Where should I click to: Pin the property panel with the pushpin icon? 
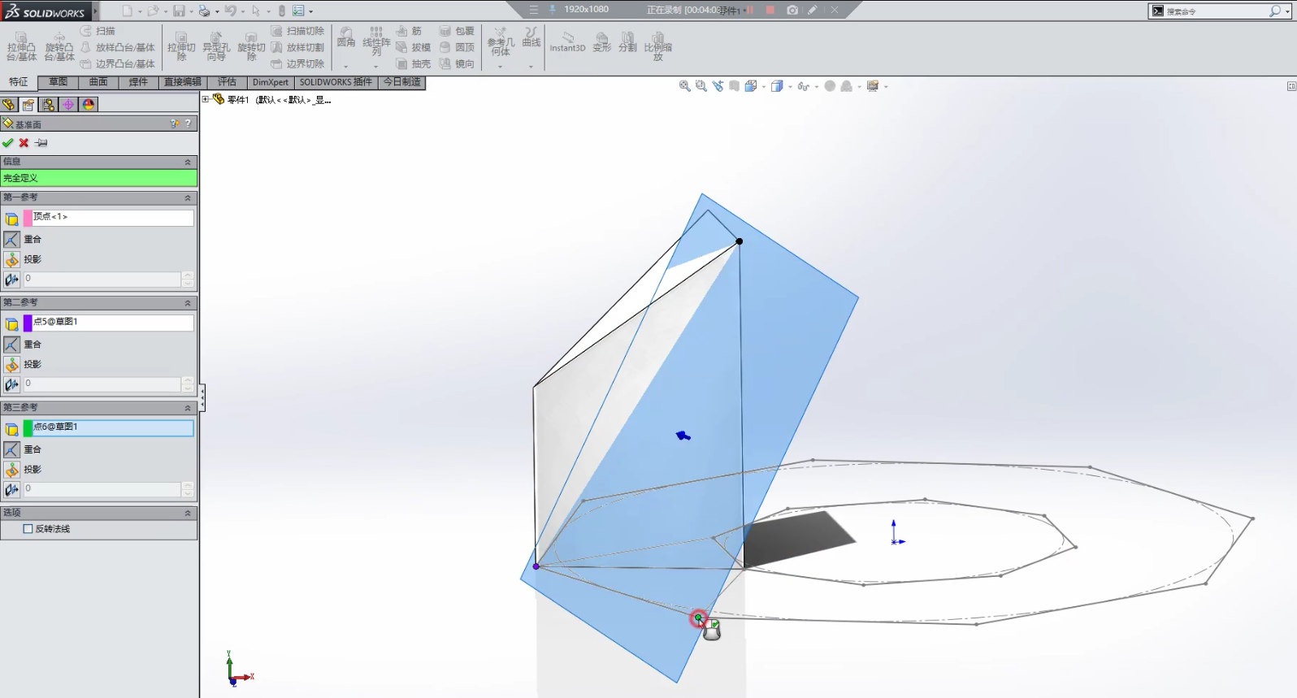coord(41,143)
